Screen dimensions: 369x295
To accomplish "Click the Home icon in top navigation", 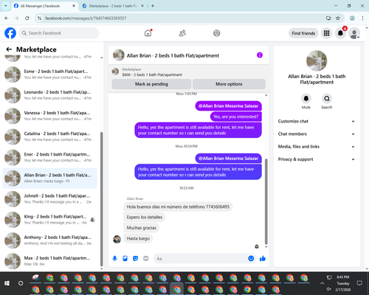I will 148,33.
